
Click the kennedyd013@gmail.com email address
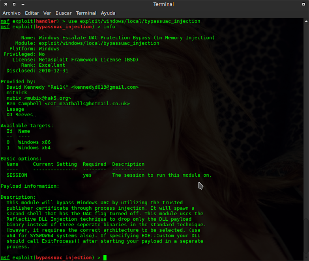tap(105, 87)
